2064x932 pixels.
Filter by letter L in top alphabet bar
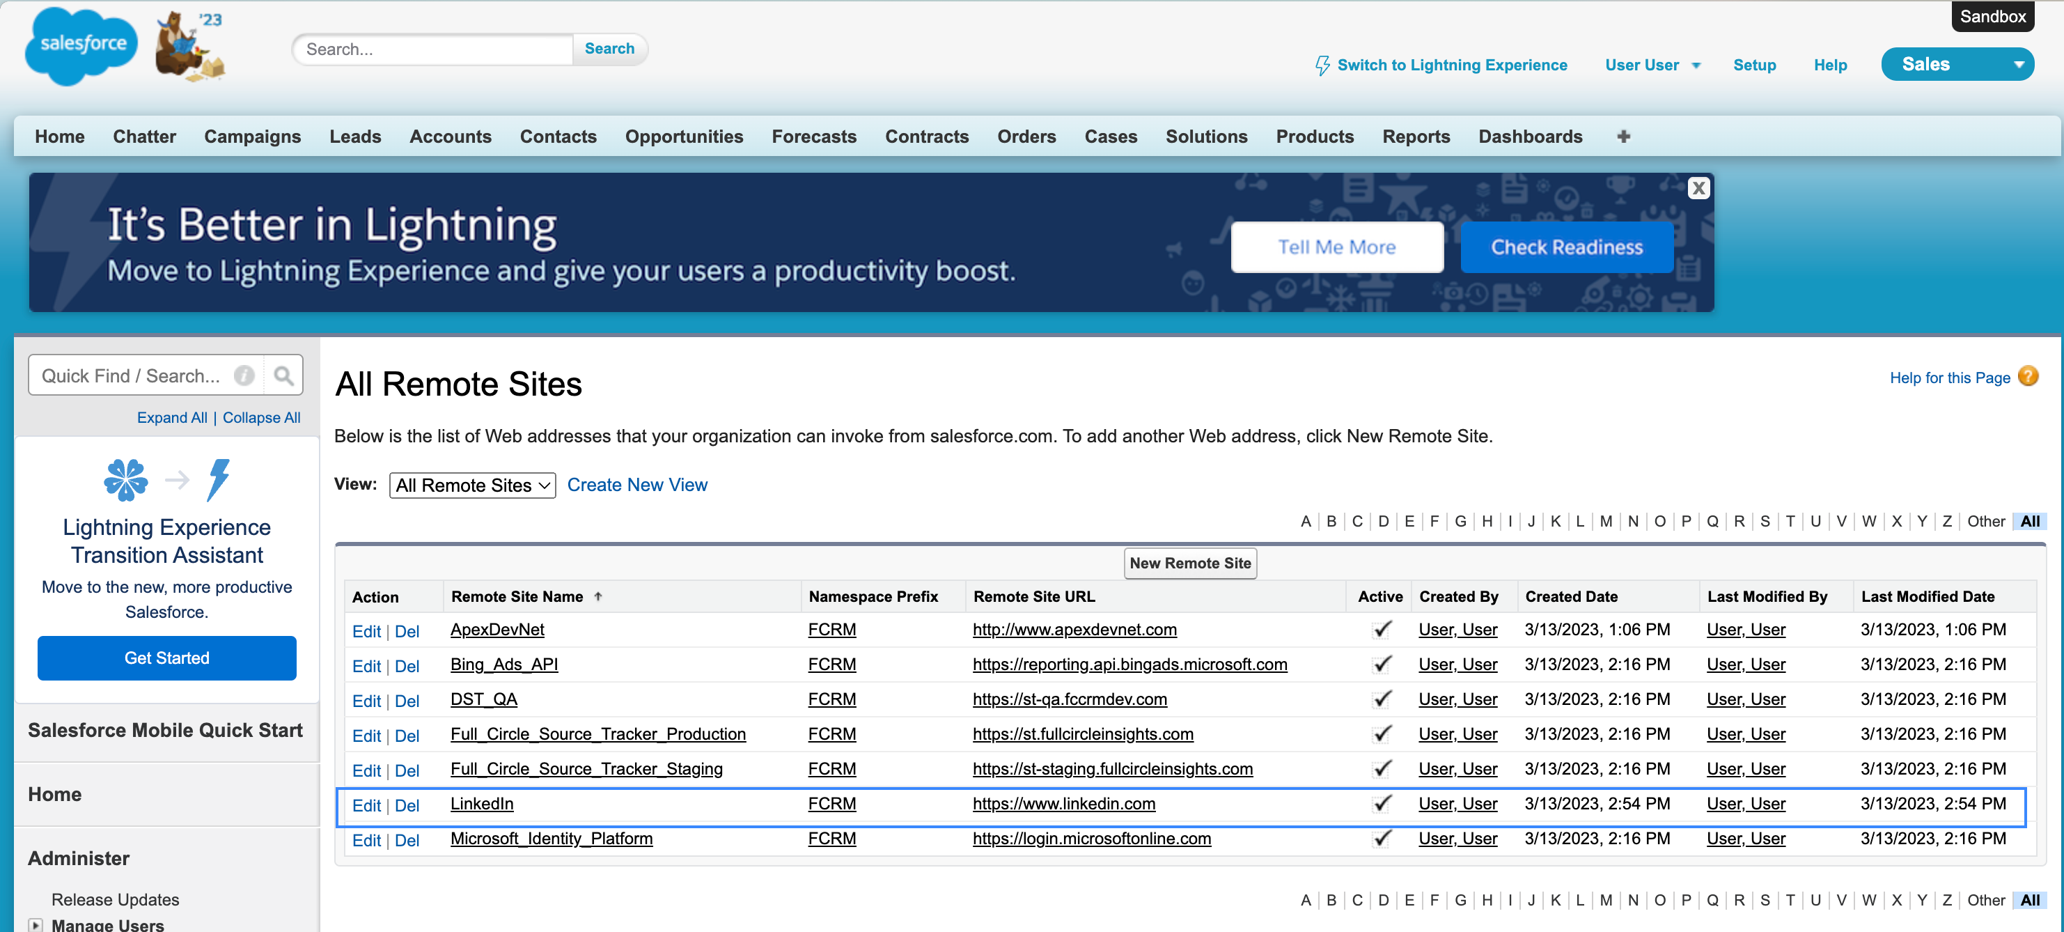(x=1579, y=522)
